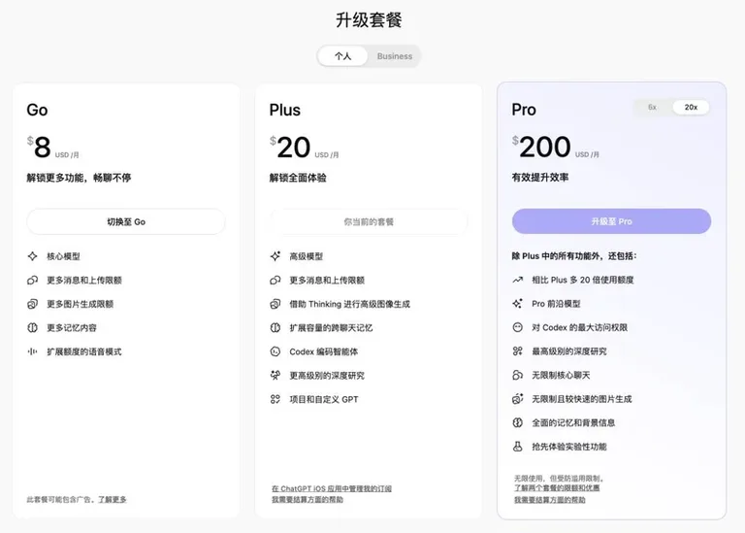This screenshot has height=533, width=745.
Task: Click the $8 price on Go
Action: (x=39, y=147)
